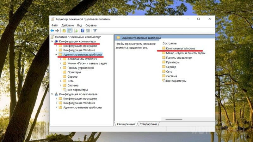Expand Панель управления in the tree
253x142 pixels.
coord(60,68)
